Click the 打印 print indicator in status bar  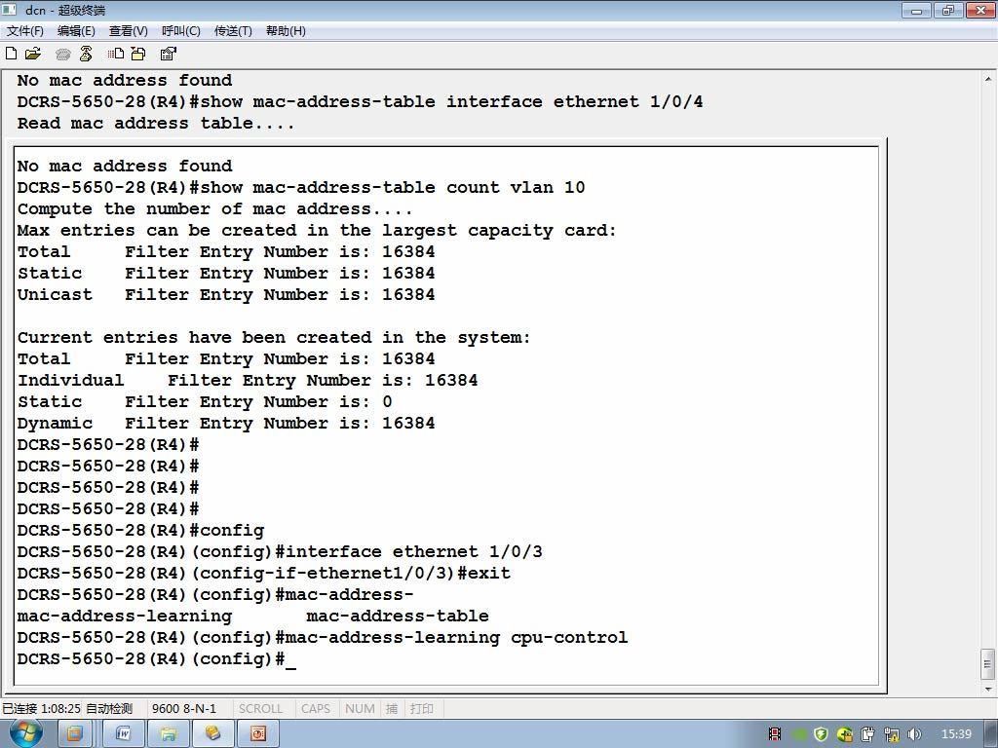pyautogui.click(x=421, y=708)
